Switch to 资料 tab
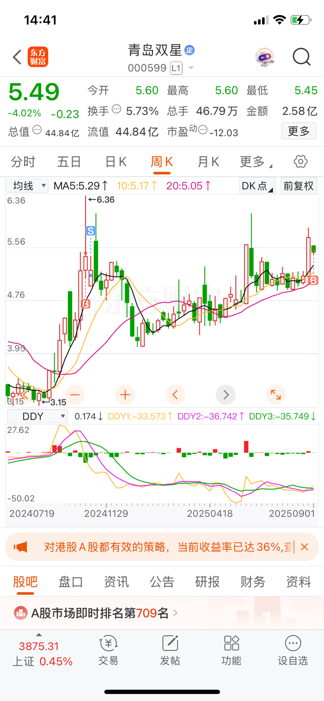 click(299, 582)
